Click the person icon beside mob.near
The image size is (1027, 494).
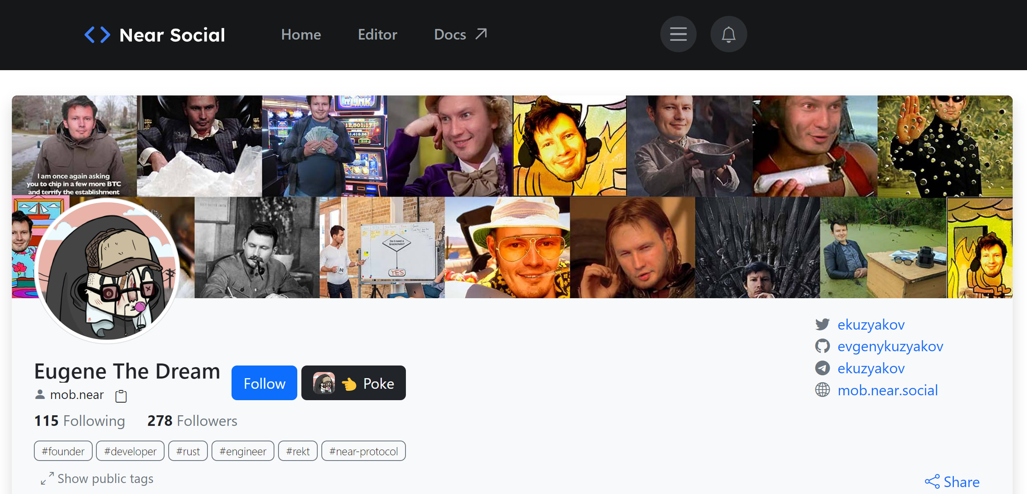point(40,394)
